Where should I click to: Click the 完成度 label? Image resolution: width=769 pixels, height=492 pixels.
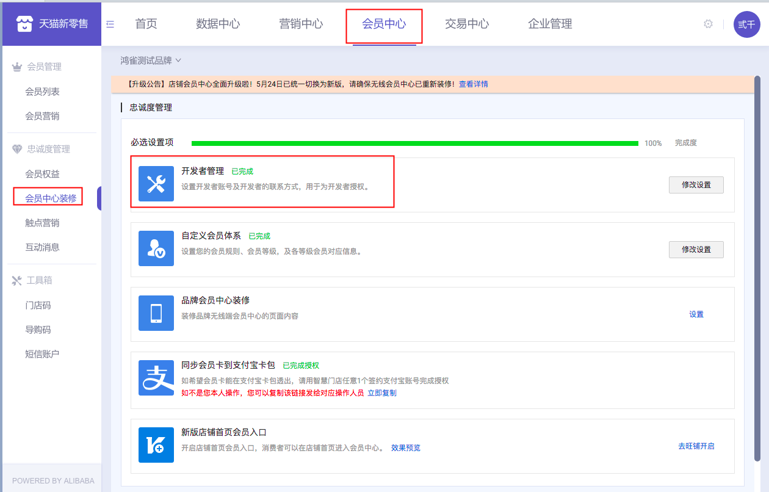point(686,143)
